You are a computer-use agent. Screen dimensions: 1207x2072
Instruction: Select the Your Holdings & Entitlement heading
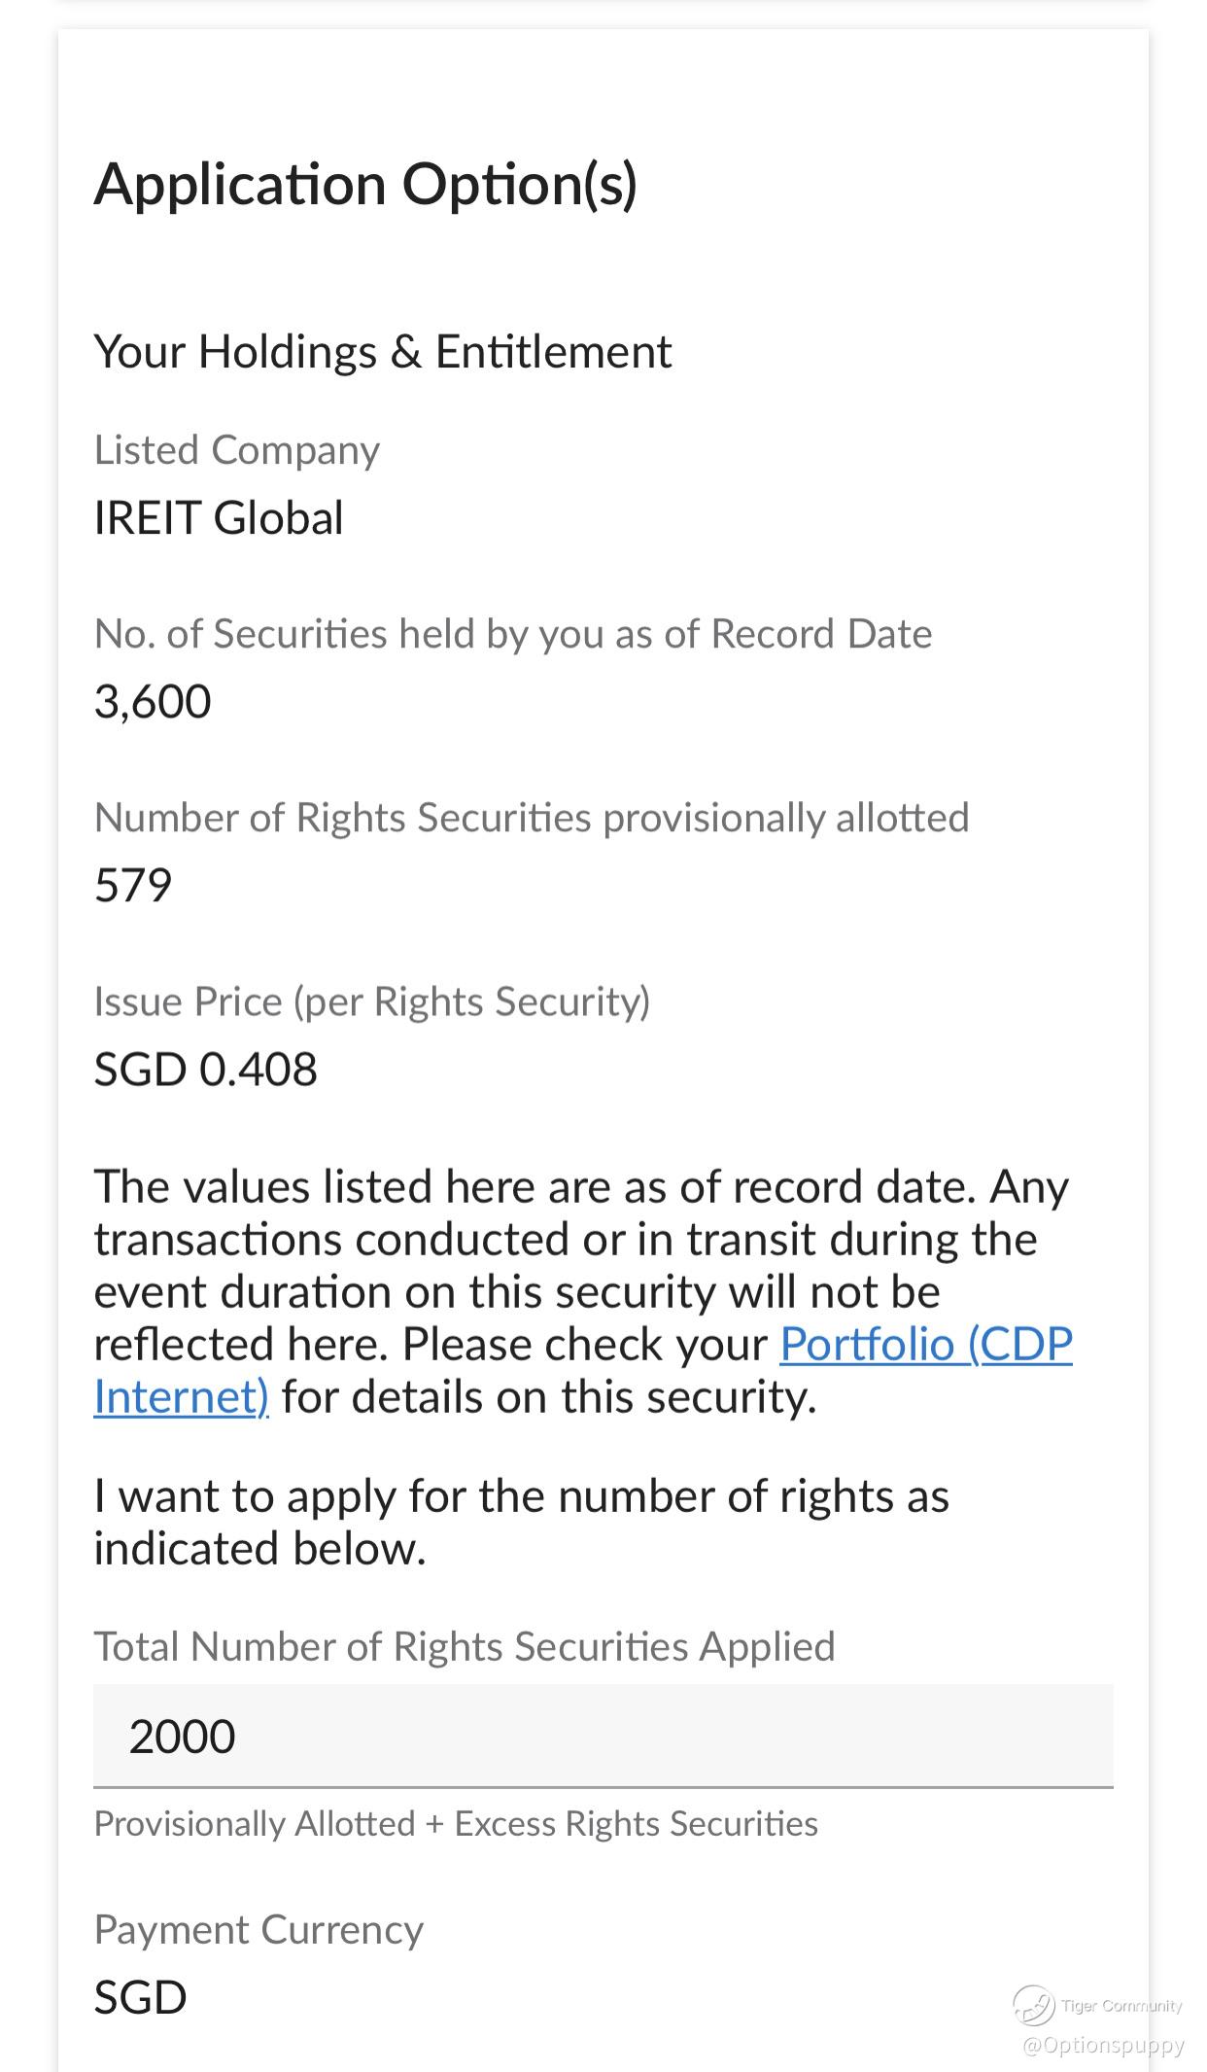[x=382, y=351]
